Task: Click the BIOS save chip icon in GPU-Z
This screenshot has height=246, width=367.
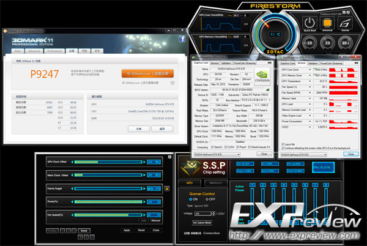Action: tap(268, 89)
